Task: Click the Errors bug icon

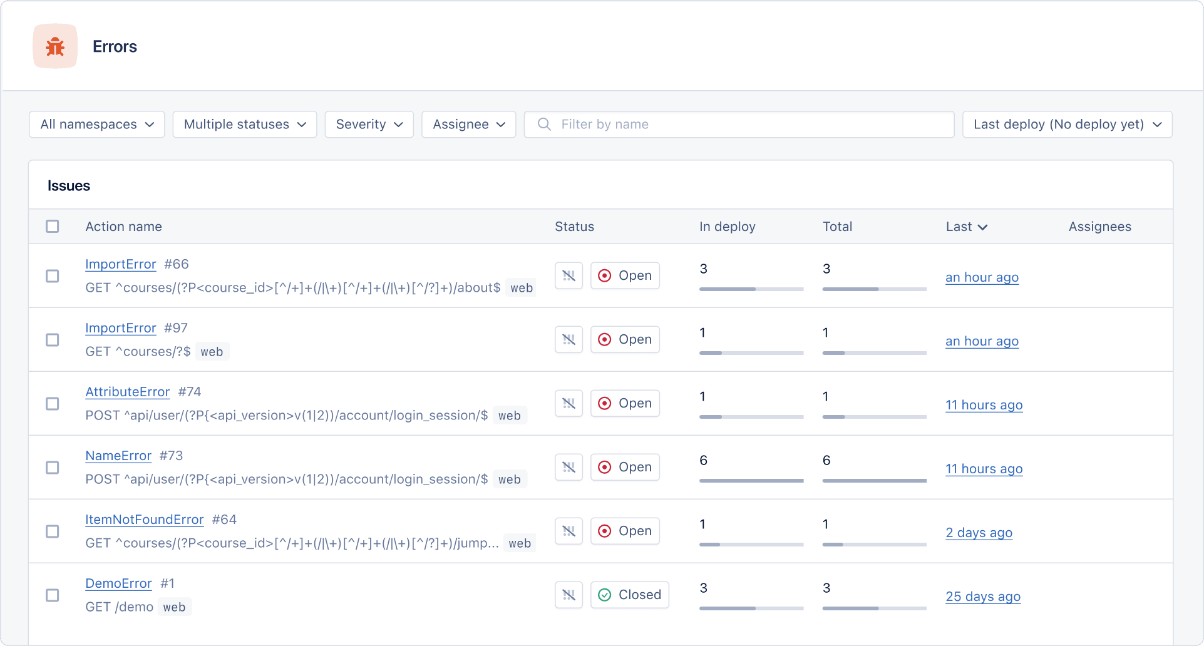Action: click(x=55, y=46)
